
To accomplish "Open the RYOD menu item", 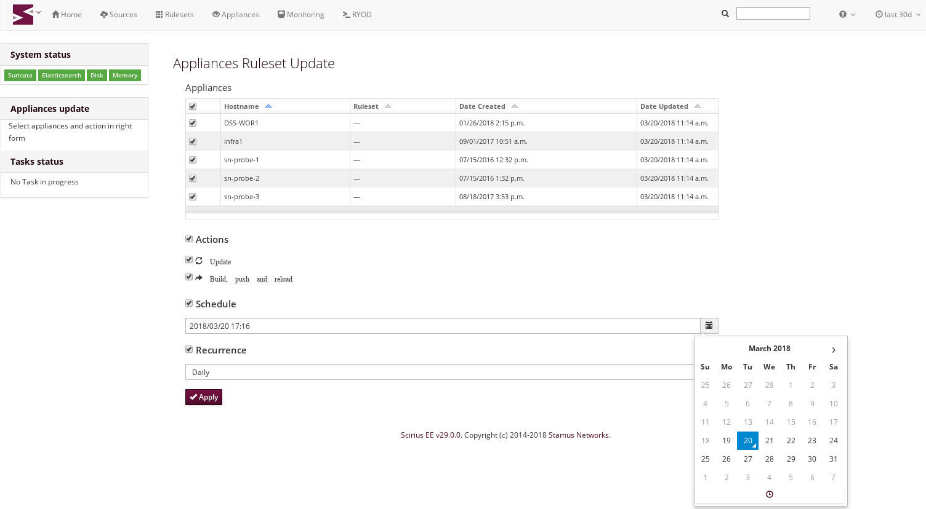I will coord(357,14).
